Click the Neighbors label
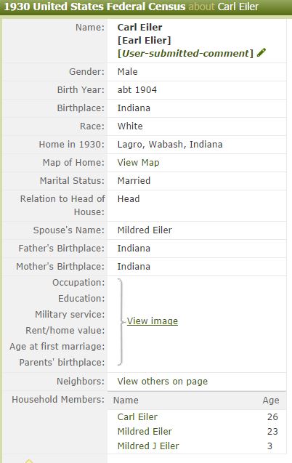Viewport: 292px width, 463px height. tap(81, 381)
